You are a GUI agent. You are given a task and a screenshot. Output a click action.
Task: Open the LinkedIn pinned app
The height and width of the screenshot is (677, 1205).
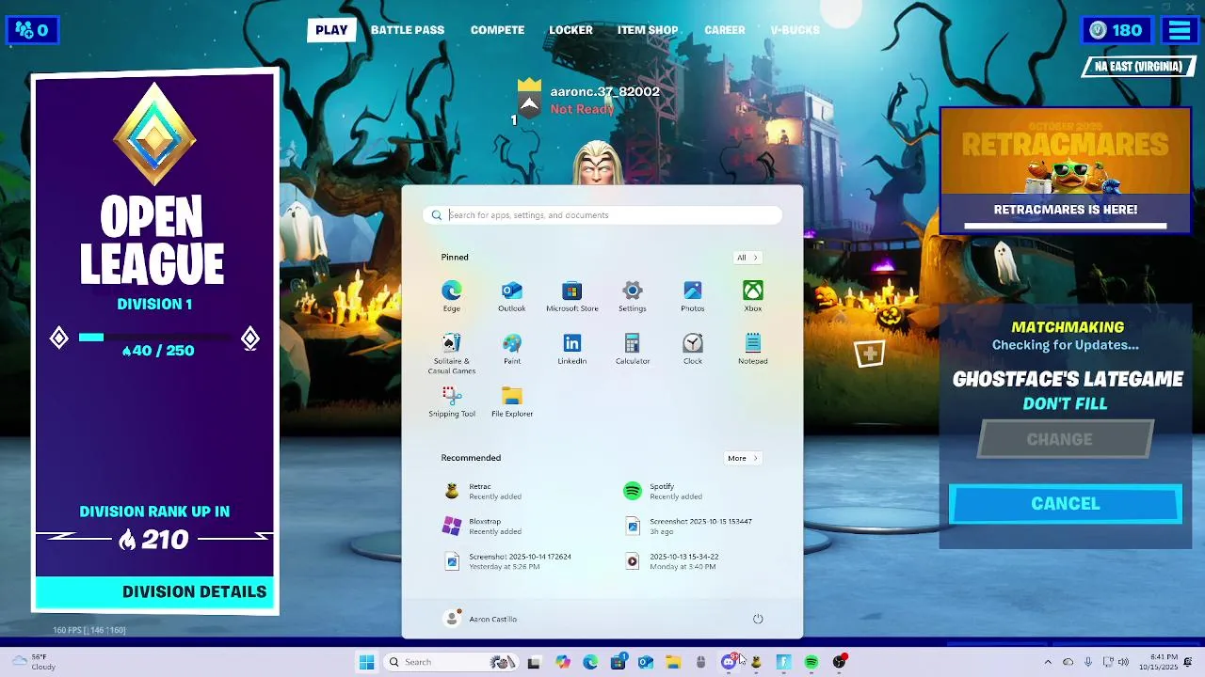click(x=572, y=348)
